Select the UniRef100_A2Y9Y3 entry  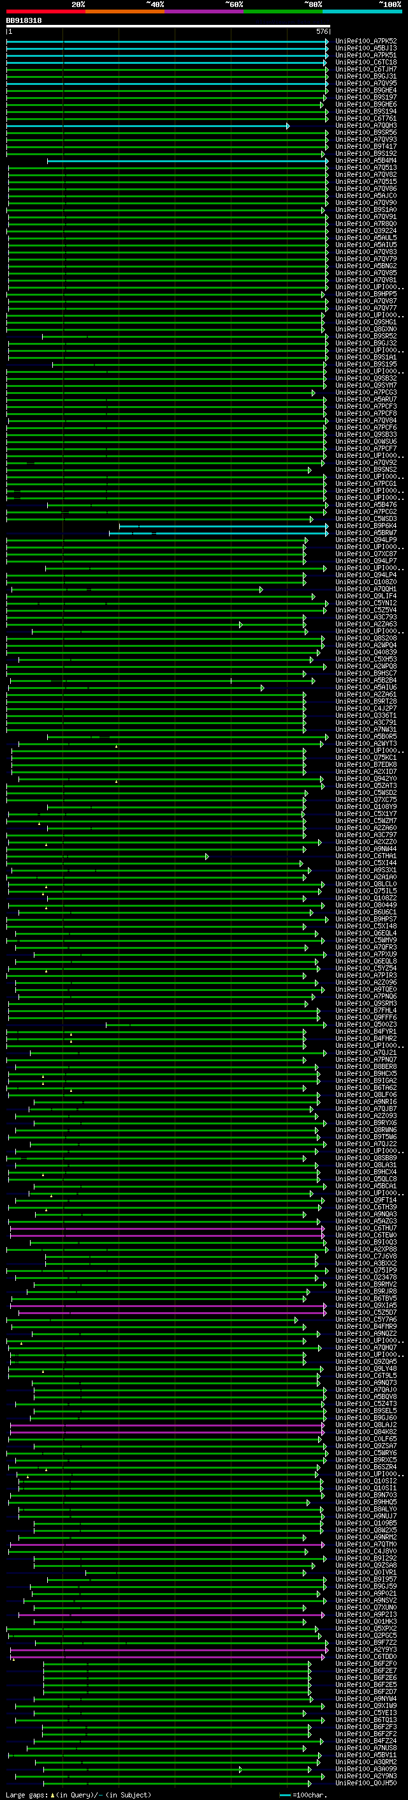tap(365, 1650)
